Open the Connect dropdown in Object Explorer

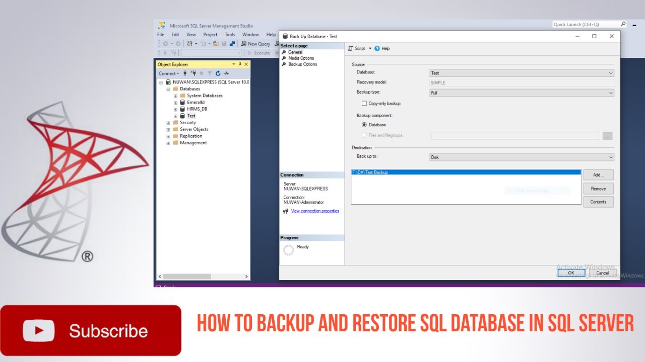pos(169,73)
